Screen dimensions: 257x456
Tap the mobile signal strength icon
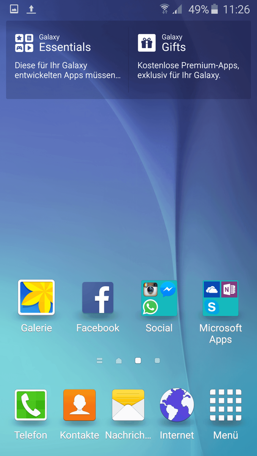pyautogui.click(x=177, y=9)
